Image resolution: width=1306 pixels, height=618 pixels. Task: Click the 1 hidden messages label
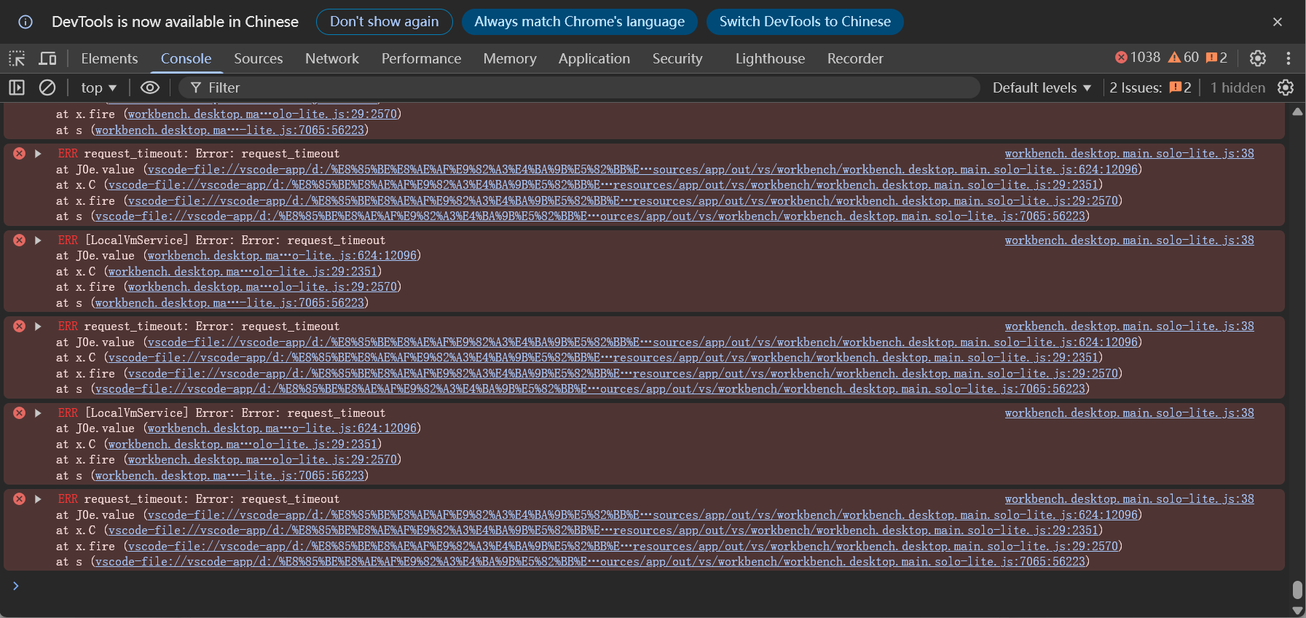pos(1238,87)
